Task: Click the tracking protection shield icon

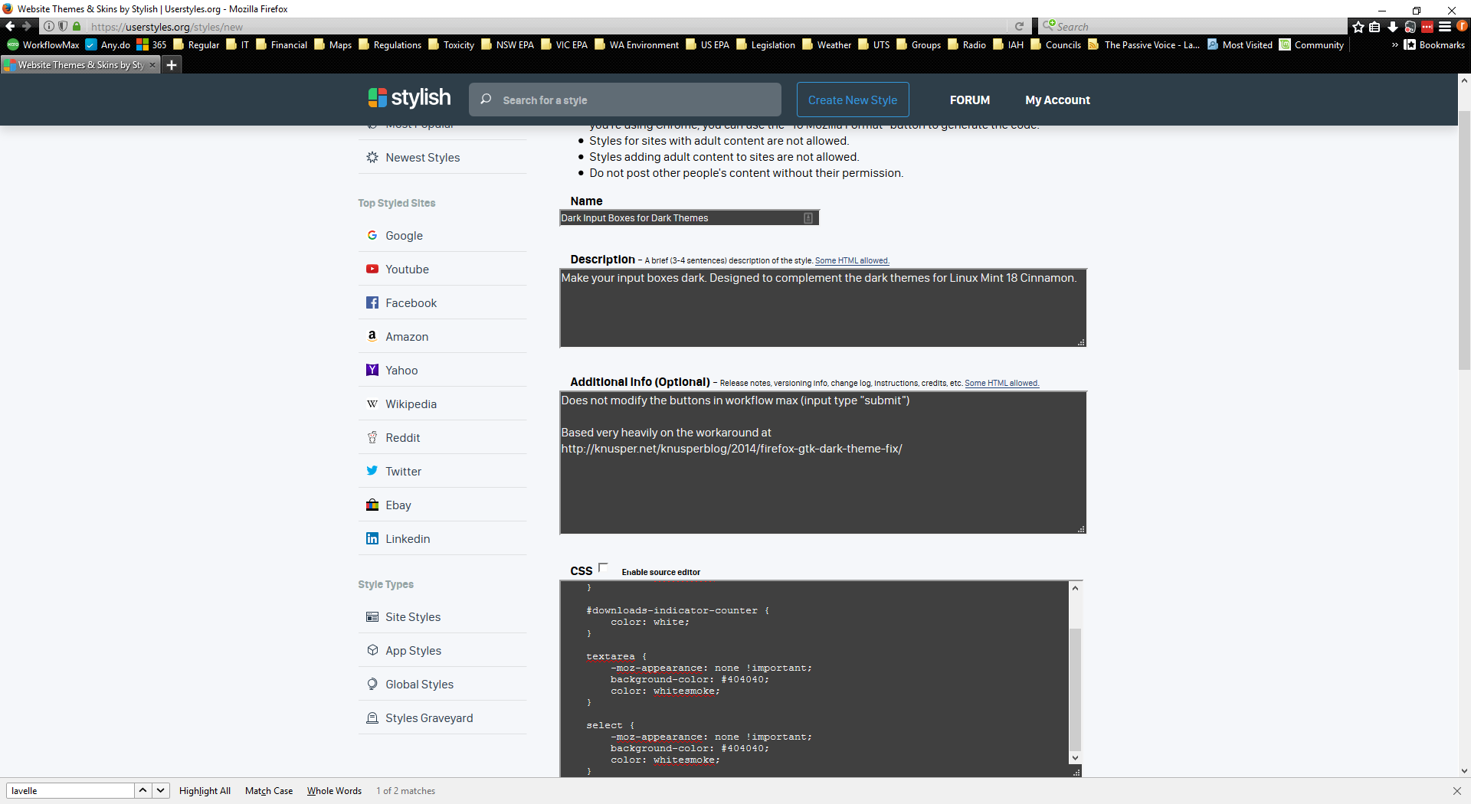Action: [63, 26]
